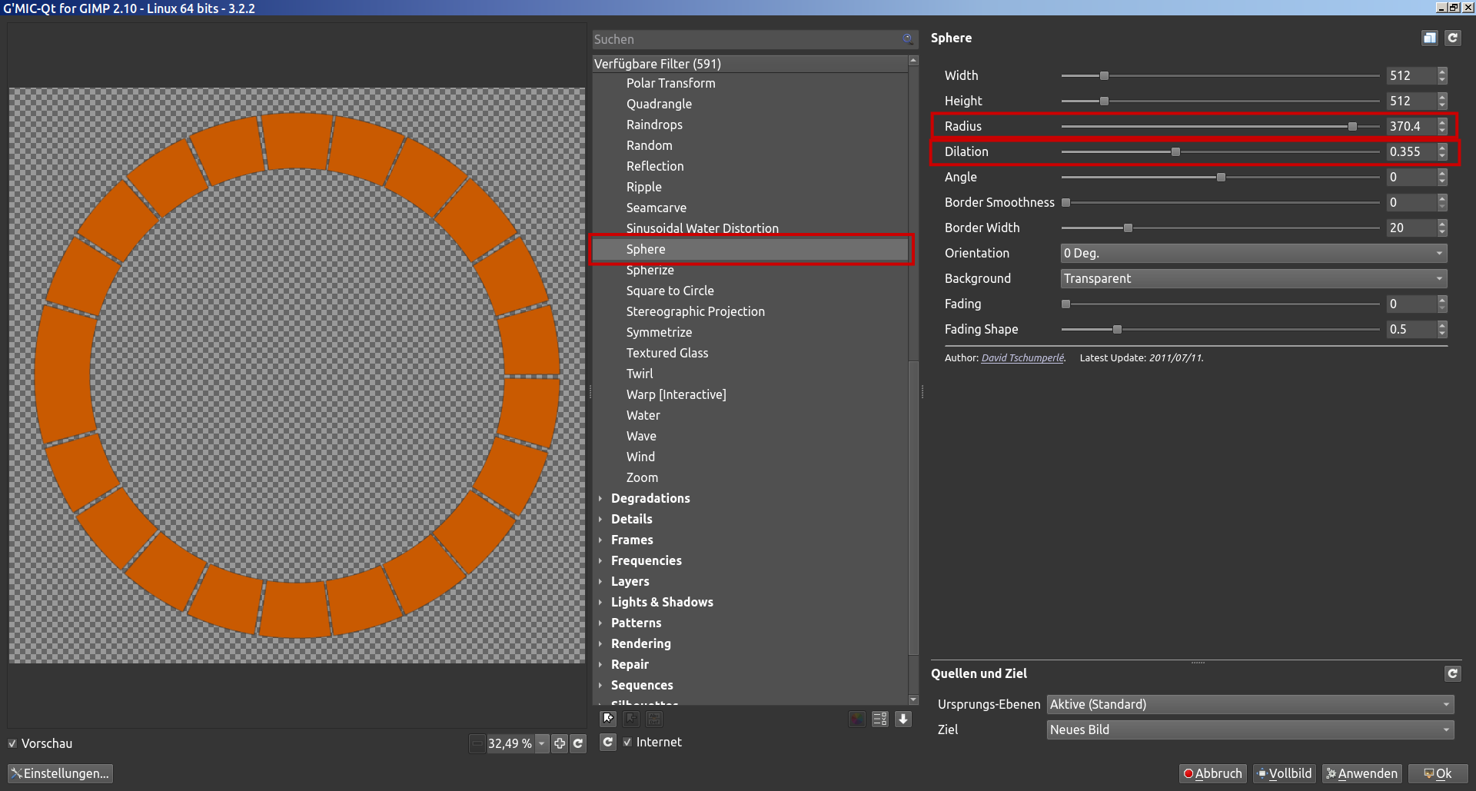The width and height of the screenshot is (1476, 791).
Task: Click the expand/collapse all folders icon
Action: click(x=879, y=719)
